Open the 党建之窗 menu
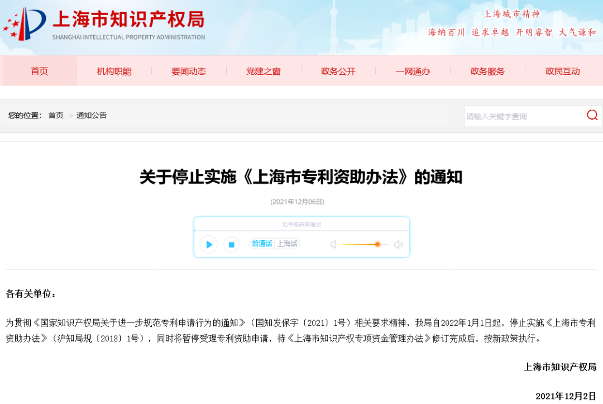This screenshot has height=404, width=603. [x=264, y=71]
